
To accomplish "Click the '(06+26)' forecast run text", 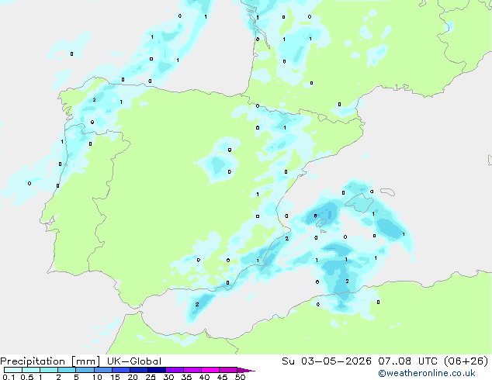I will pos(466,361).
